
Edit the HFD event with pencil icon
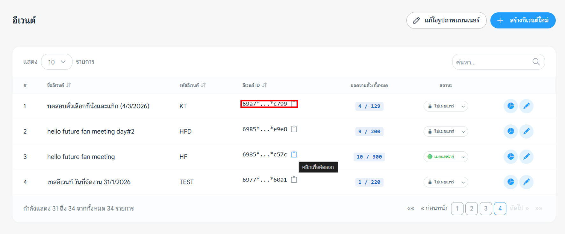pos(526,131)
